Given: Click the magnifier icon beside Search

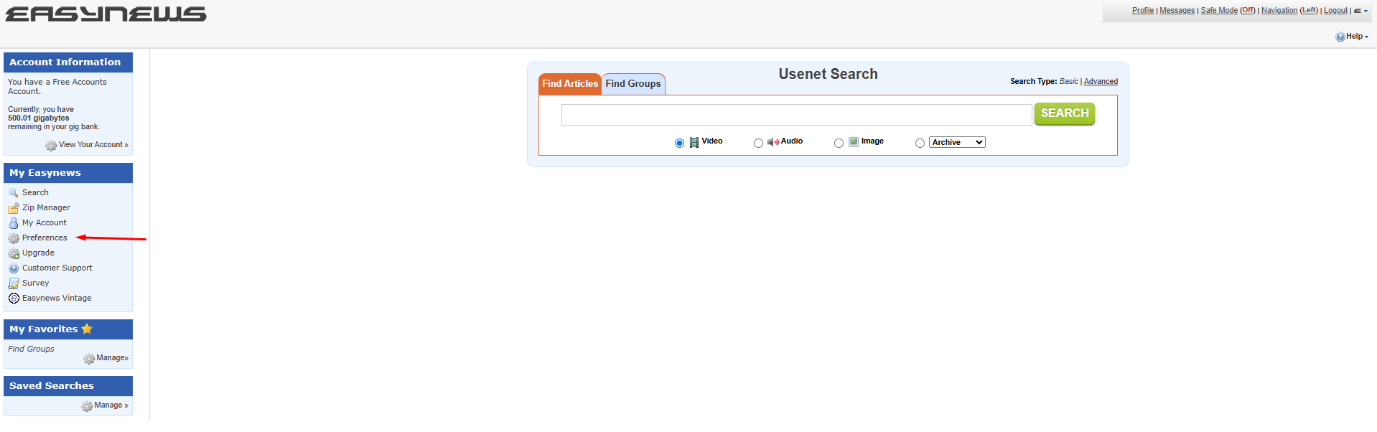Looking at the screenshot, I should coord(14,193).
